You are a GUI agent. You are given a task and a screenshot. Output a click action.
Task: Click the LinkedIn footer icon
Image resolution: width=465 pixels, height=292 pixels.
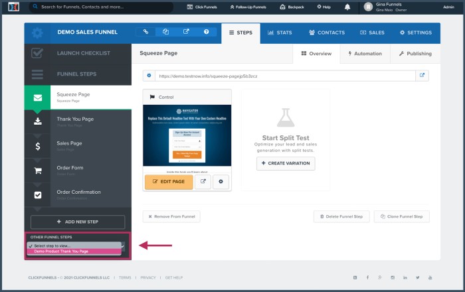pyautogui.click(x=405, y=277)
